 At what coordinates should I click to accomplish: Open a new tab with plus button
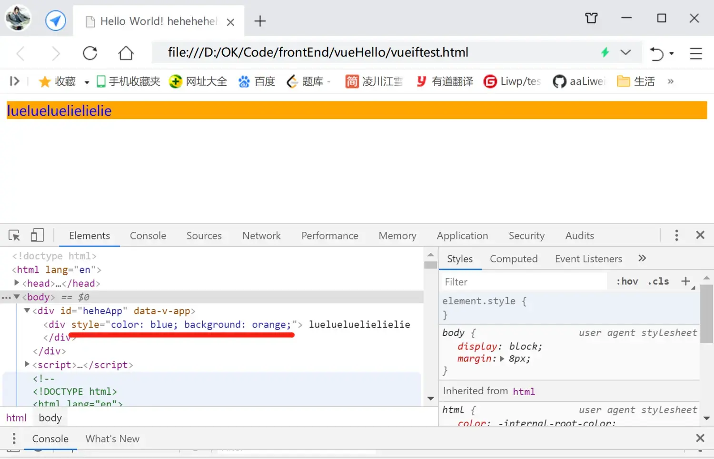tap(260, 21)
